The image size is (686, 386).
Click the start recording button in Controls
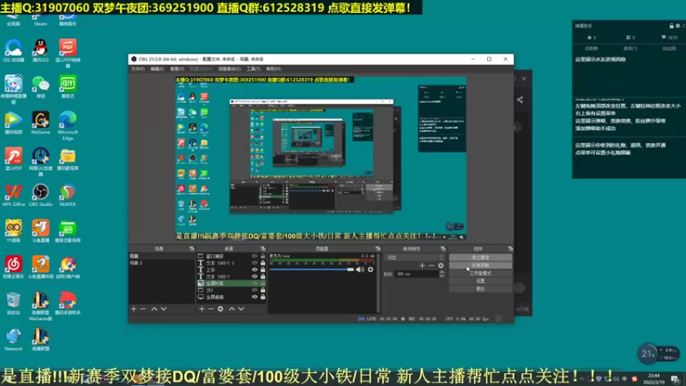[x=480, y=265]
